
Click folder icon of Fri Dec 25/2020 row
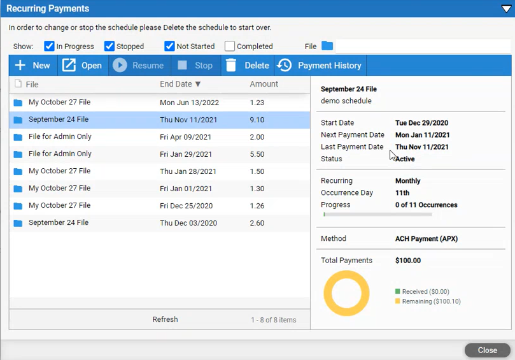(18, 206)
